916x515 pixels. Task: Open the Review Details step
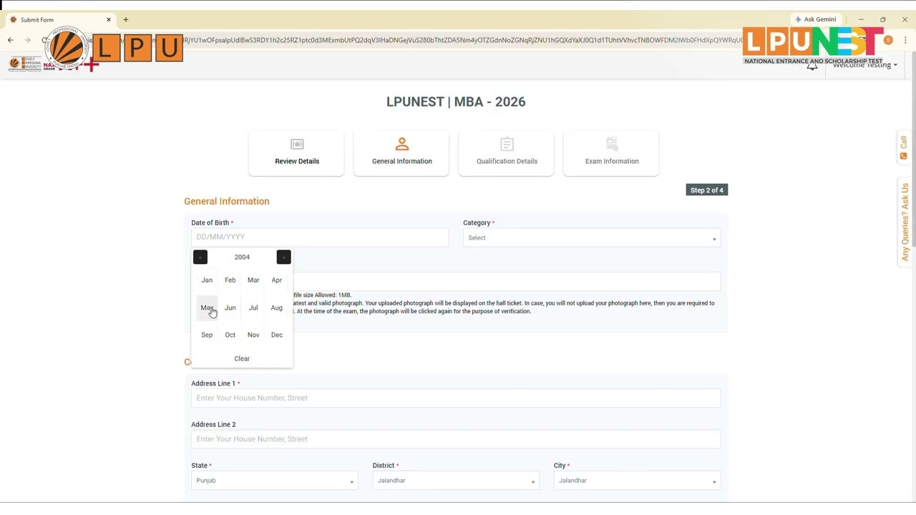coord(296,153)
